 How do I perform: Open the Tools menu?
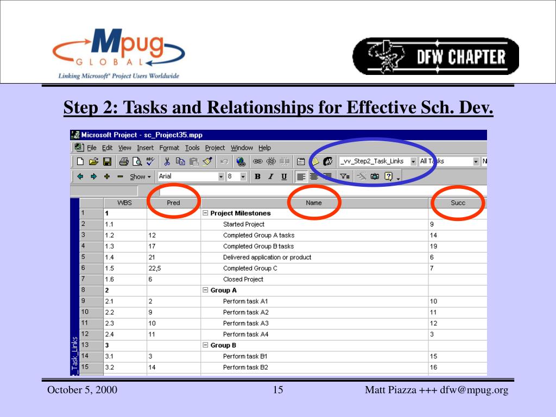pos(192,148)
